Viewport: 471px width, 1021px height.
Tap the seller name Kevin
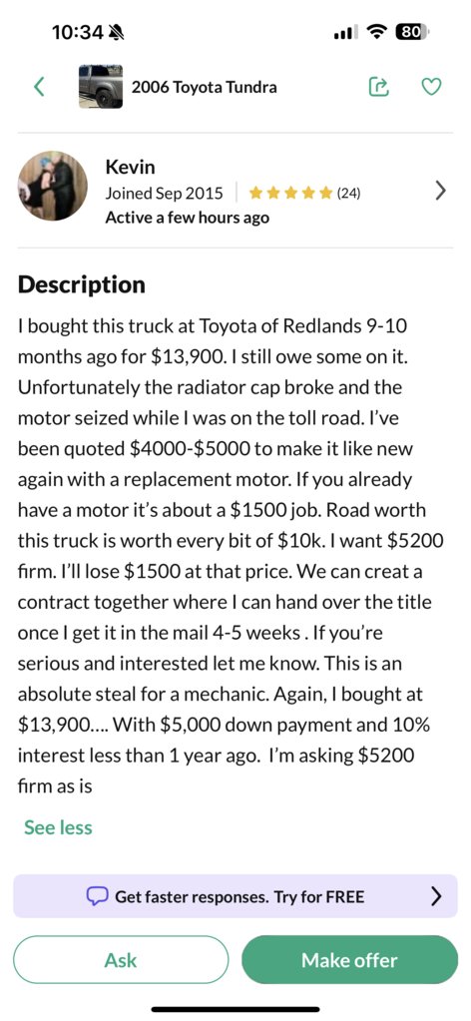click(131, 168)
